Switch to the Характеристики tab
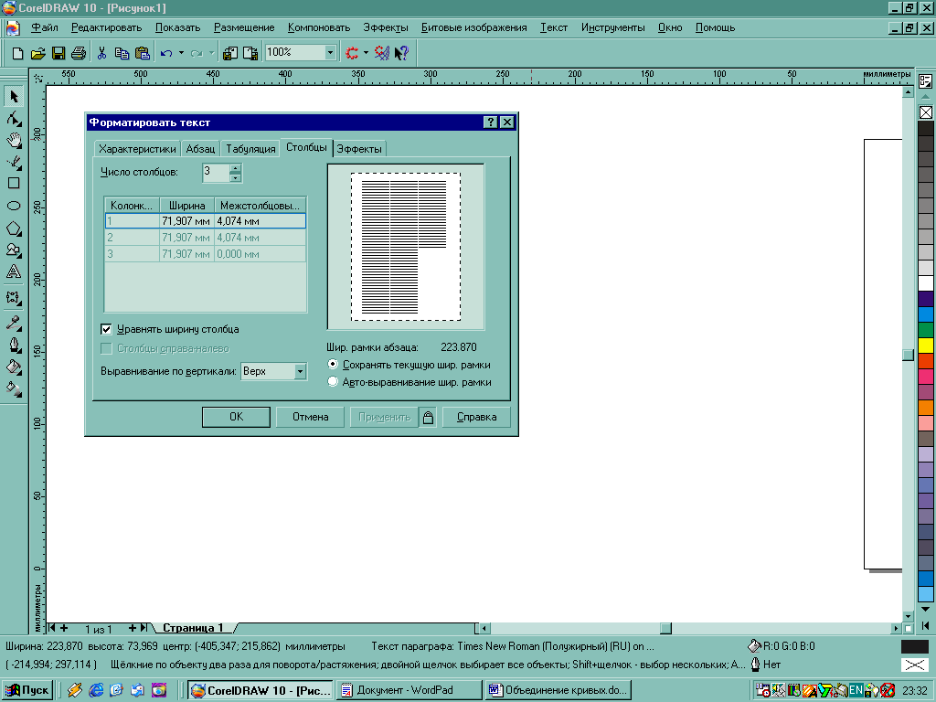936x702 pixels. (137, 149)
